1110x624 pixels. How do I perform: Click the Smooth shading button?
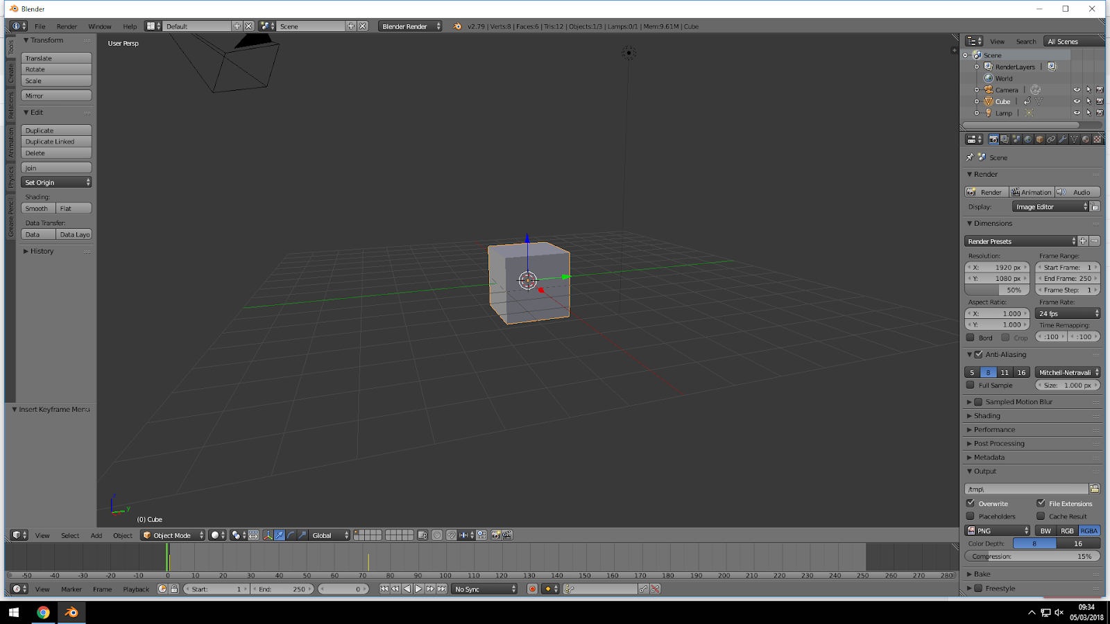tap(37, 208)
